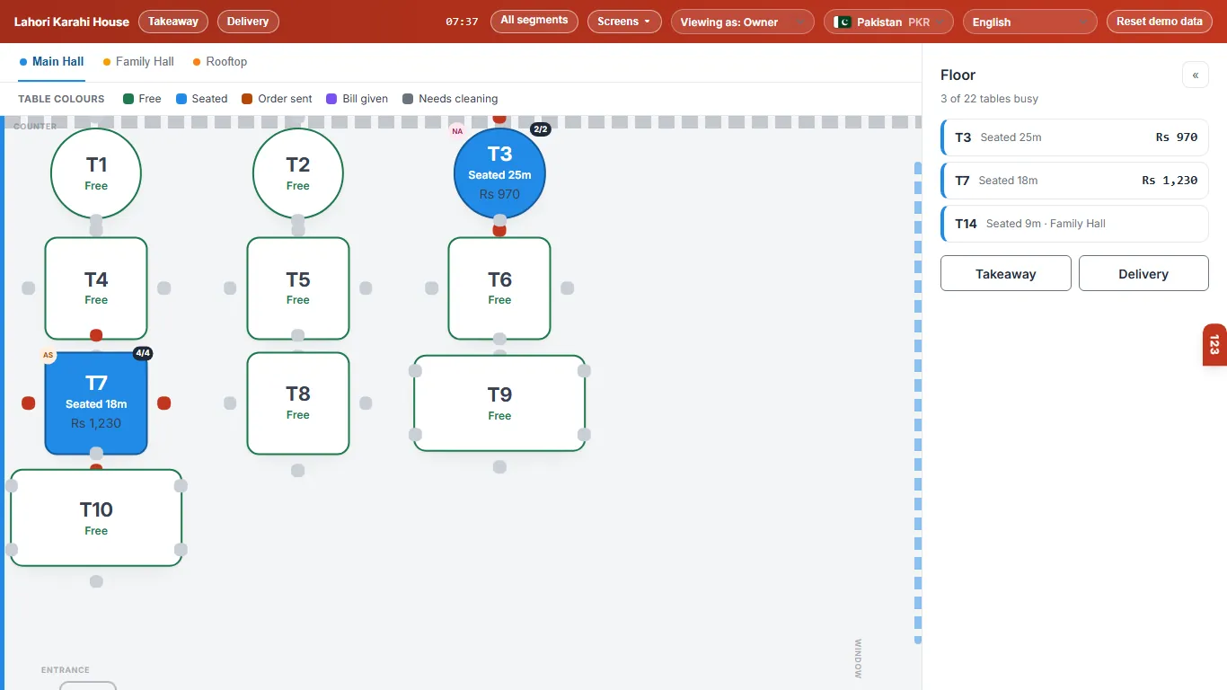Viewport: 1227px width, 690px height.
Task: Start a Delivery order from the Floor panel
Action: (1143, 273)
